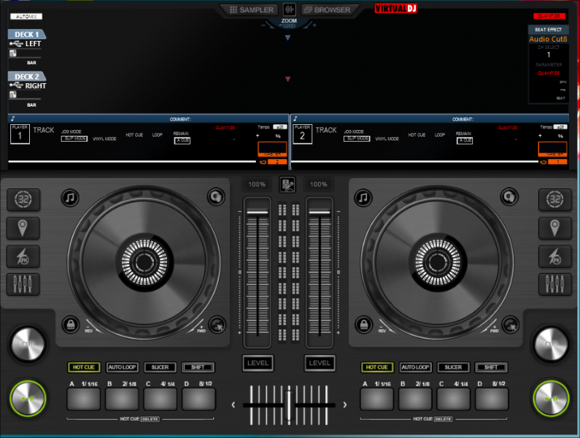The width and height of the screenshot is (580, 438).
Task: Click the left deck 32 beat-counter icon
Action: (23, 200)
